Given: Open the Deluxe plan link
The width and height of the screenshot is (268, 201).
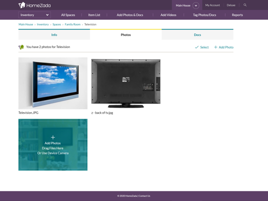Looking at the screenshot, I should pyautogui.click(x=231, y=5).
